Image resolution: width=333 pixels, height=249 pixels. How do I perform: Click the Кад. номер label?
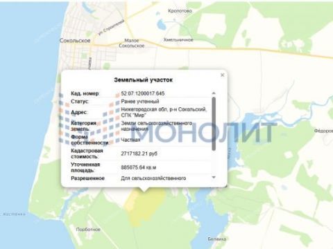point(85,93)
